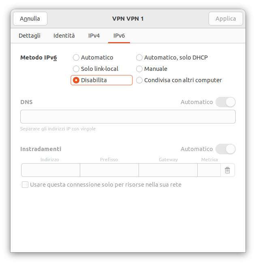Open the Identità tab
The image size is (256, 264).
[64, 36]
